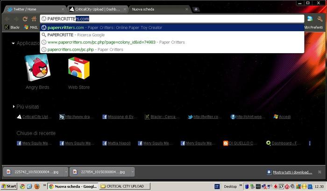Choose PAPERCRITTE Ricerca Google suggestion

[x=172, y=35]
